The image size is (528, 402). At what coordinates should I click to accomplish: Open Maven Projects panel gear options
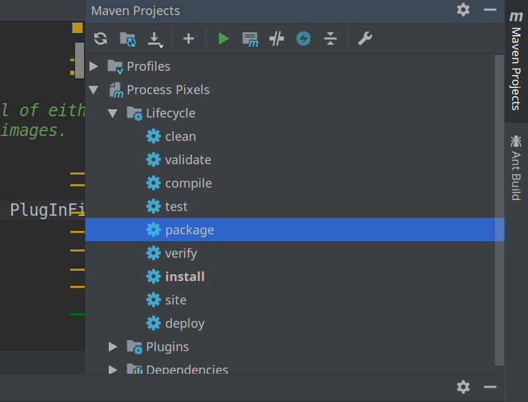pyautogui.click(x=463, y=10)
